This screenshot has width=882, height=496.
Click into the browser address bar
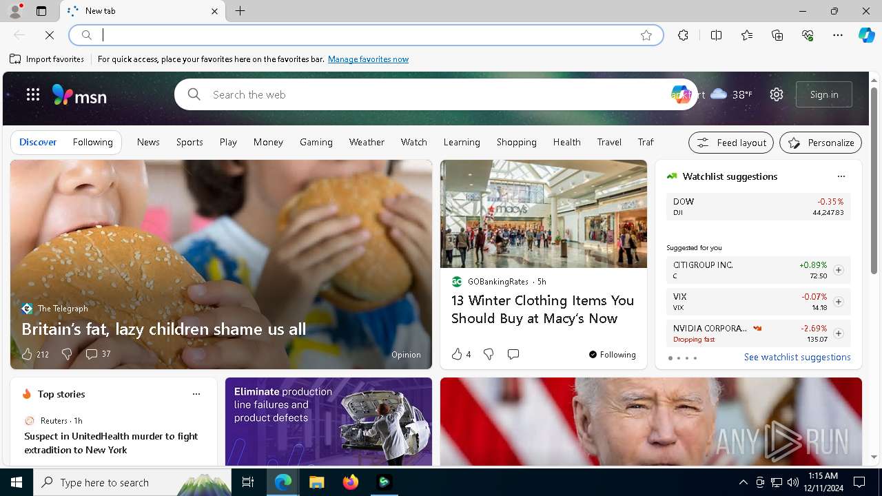point(365,35)
